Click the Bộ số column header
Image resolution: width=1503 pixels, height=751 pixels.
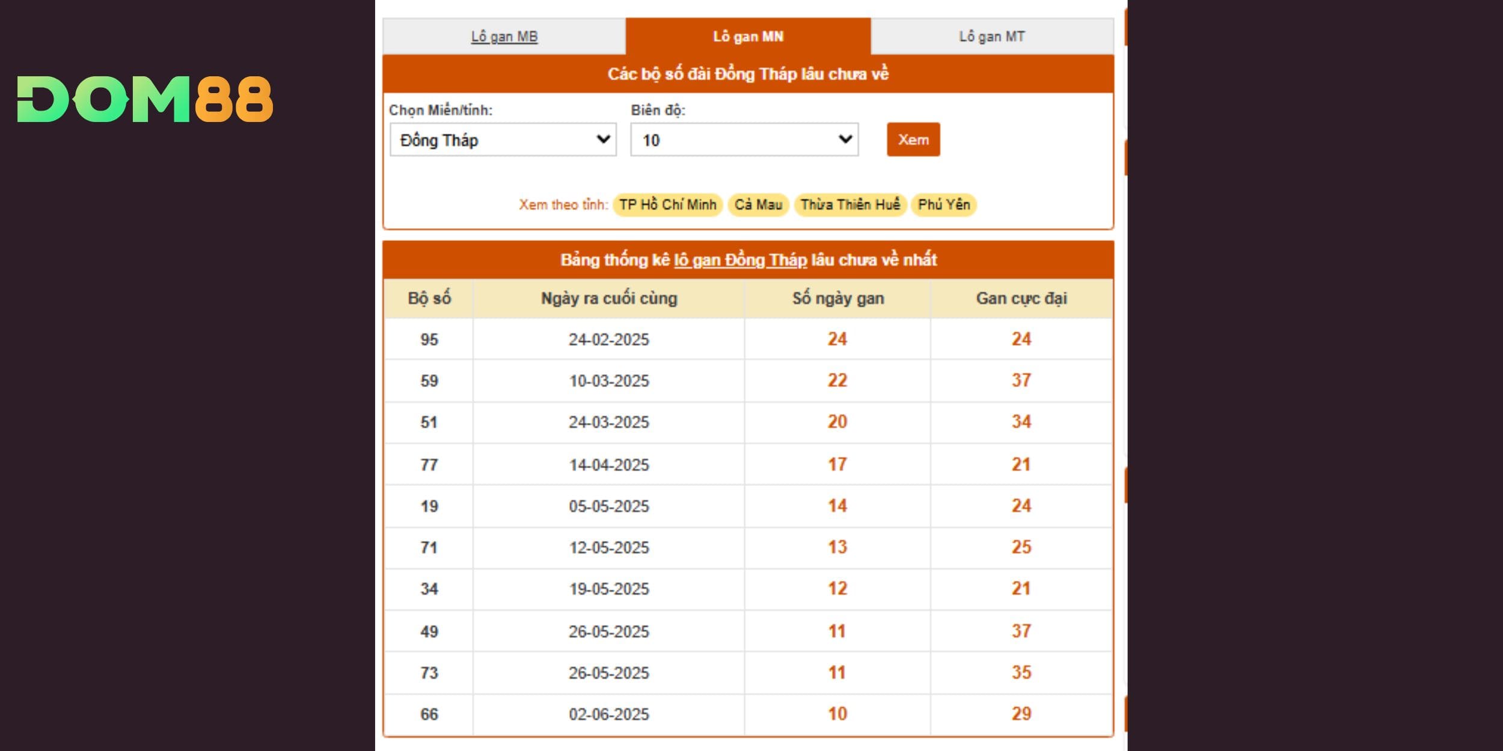(429, 299)
